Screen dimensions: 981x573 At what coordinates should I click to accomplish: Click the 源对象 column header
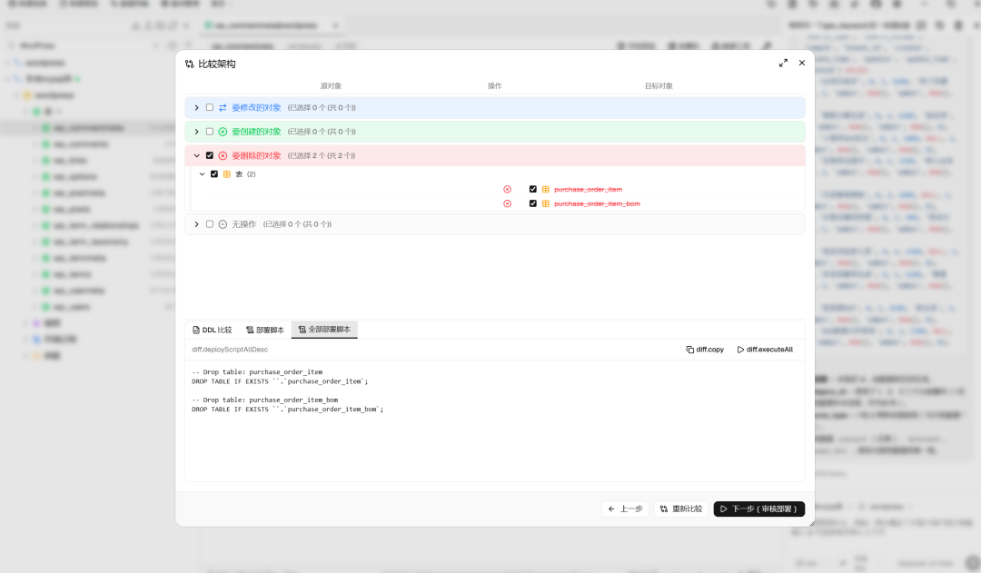331,85
